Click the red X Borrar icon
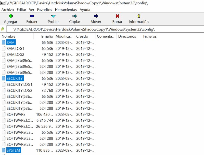 tap(117, 16)
